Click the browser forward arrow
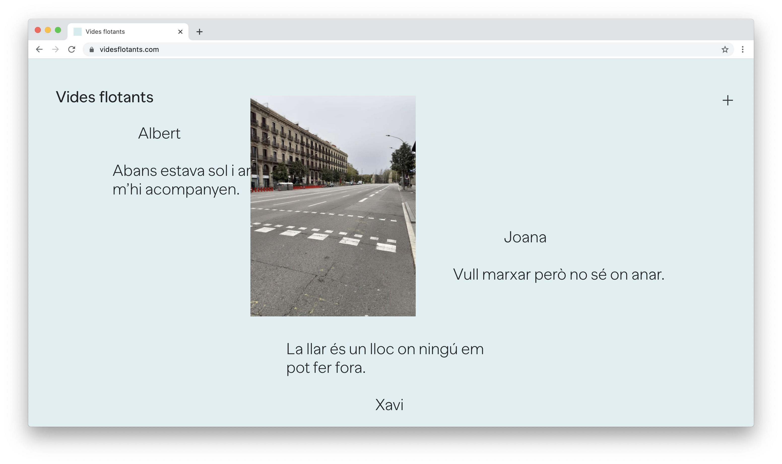Screen dimensions: 782x464 point(55,49)
